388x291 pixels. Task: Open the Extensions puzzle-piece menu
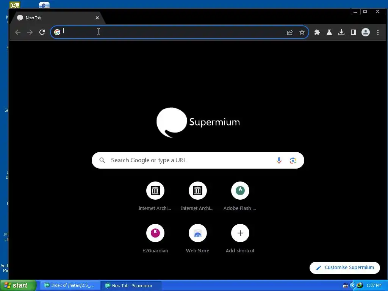pos(317,32)
